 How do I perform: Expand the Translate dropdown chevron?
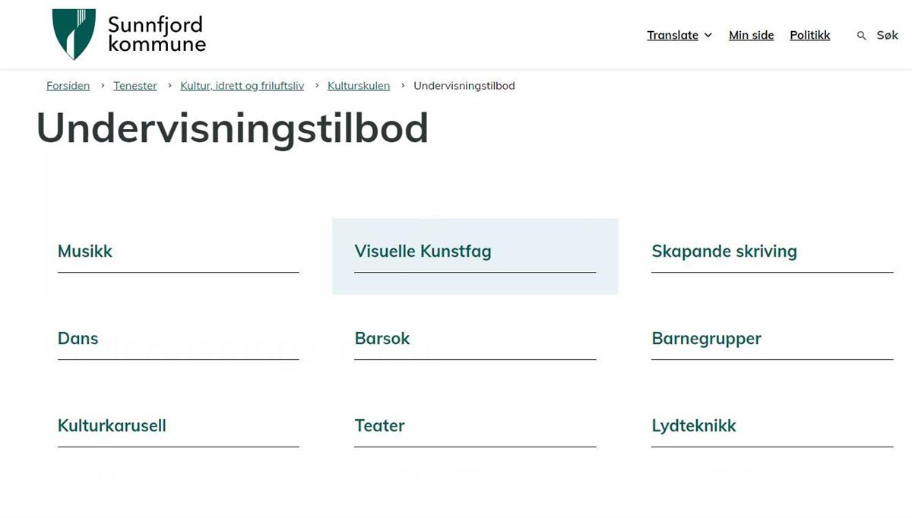click(x=708, y=36)
